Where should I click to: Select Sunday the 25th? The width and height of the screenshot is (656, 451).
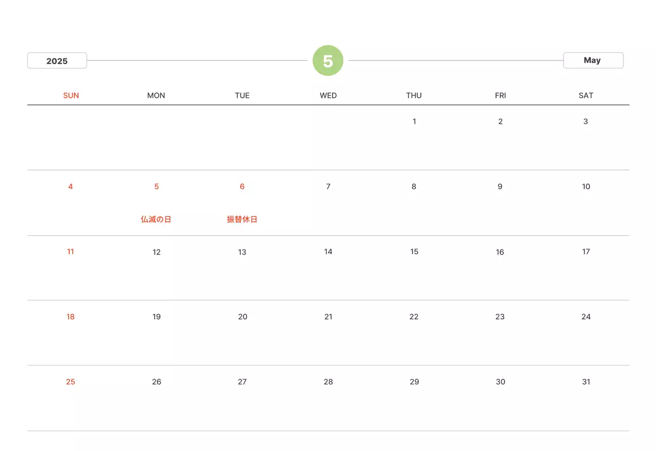pyautogui.click(x=71, y=382)
